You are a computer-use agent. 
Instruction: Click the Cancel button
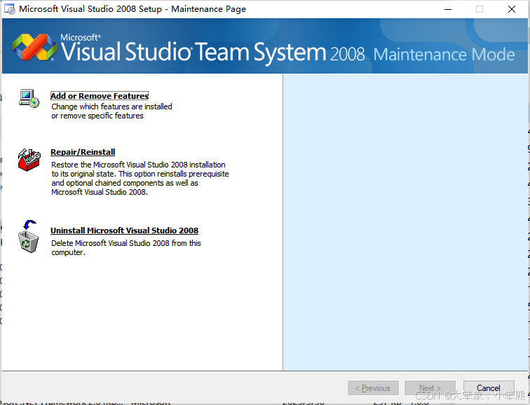(x=489, y=388)
